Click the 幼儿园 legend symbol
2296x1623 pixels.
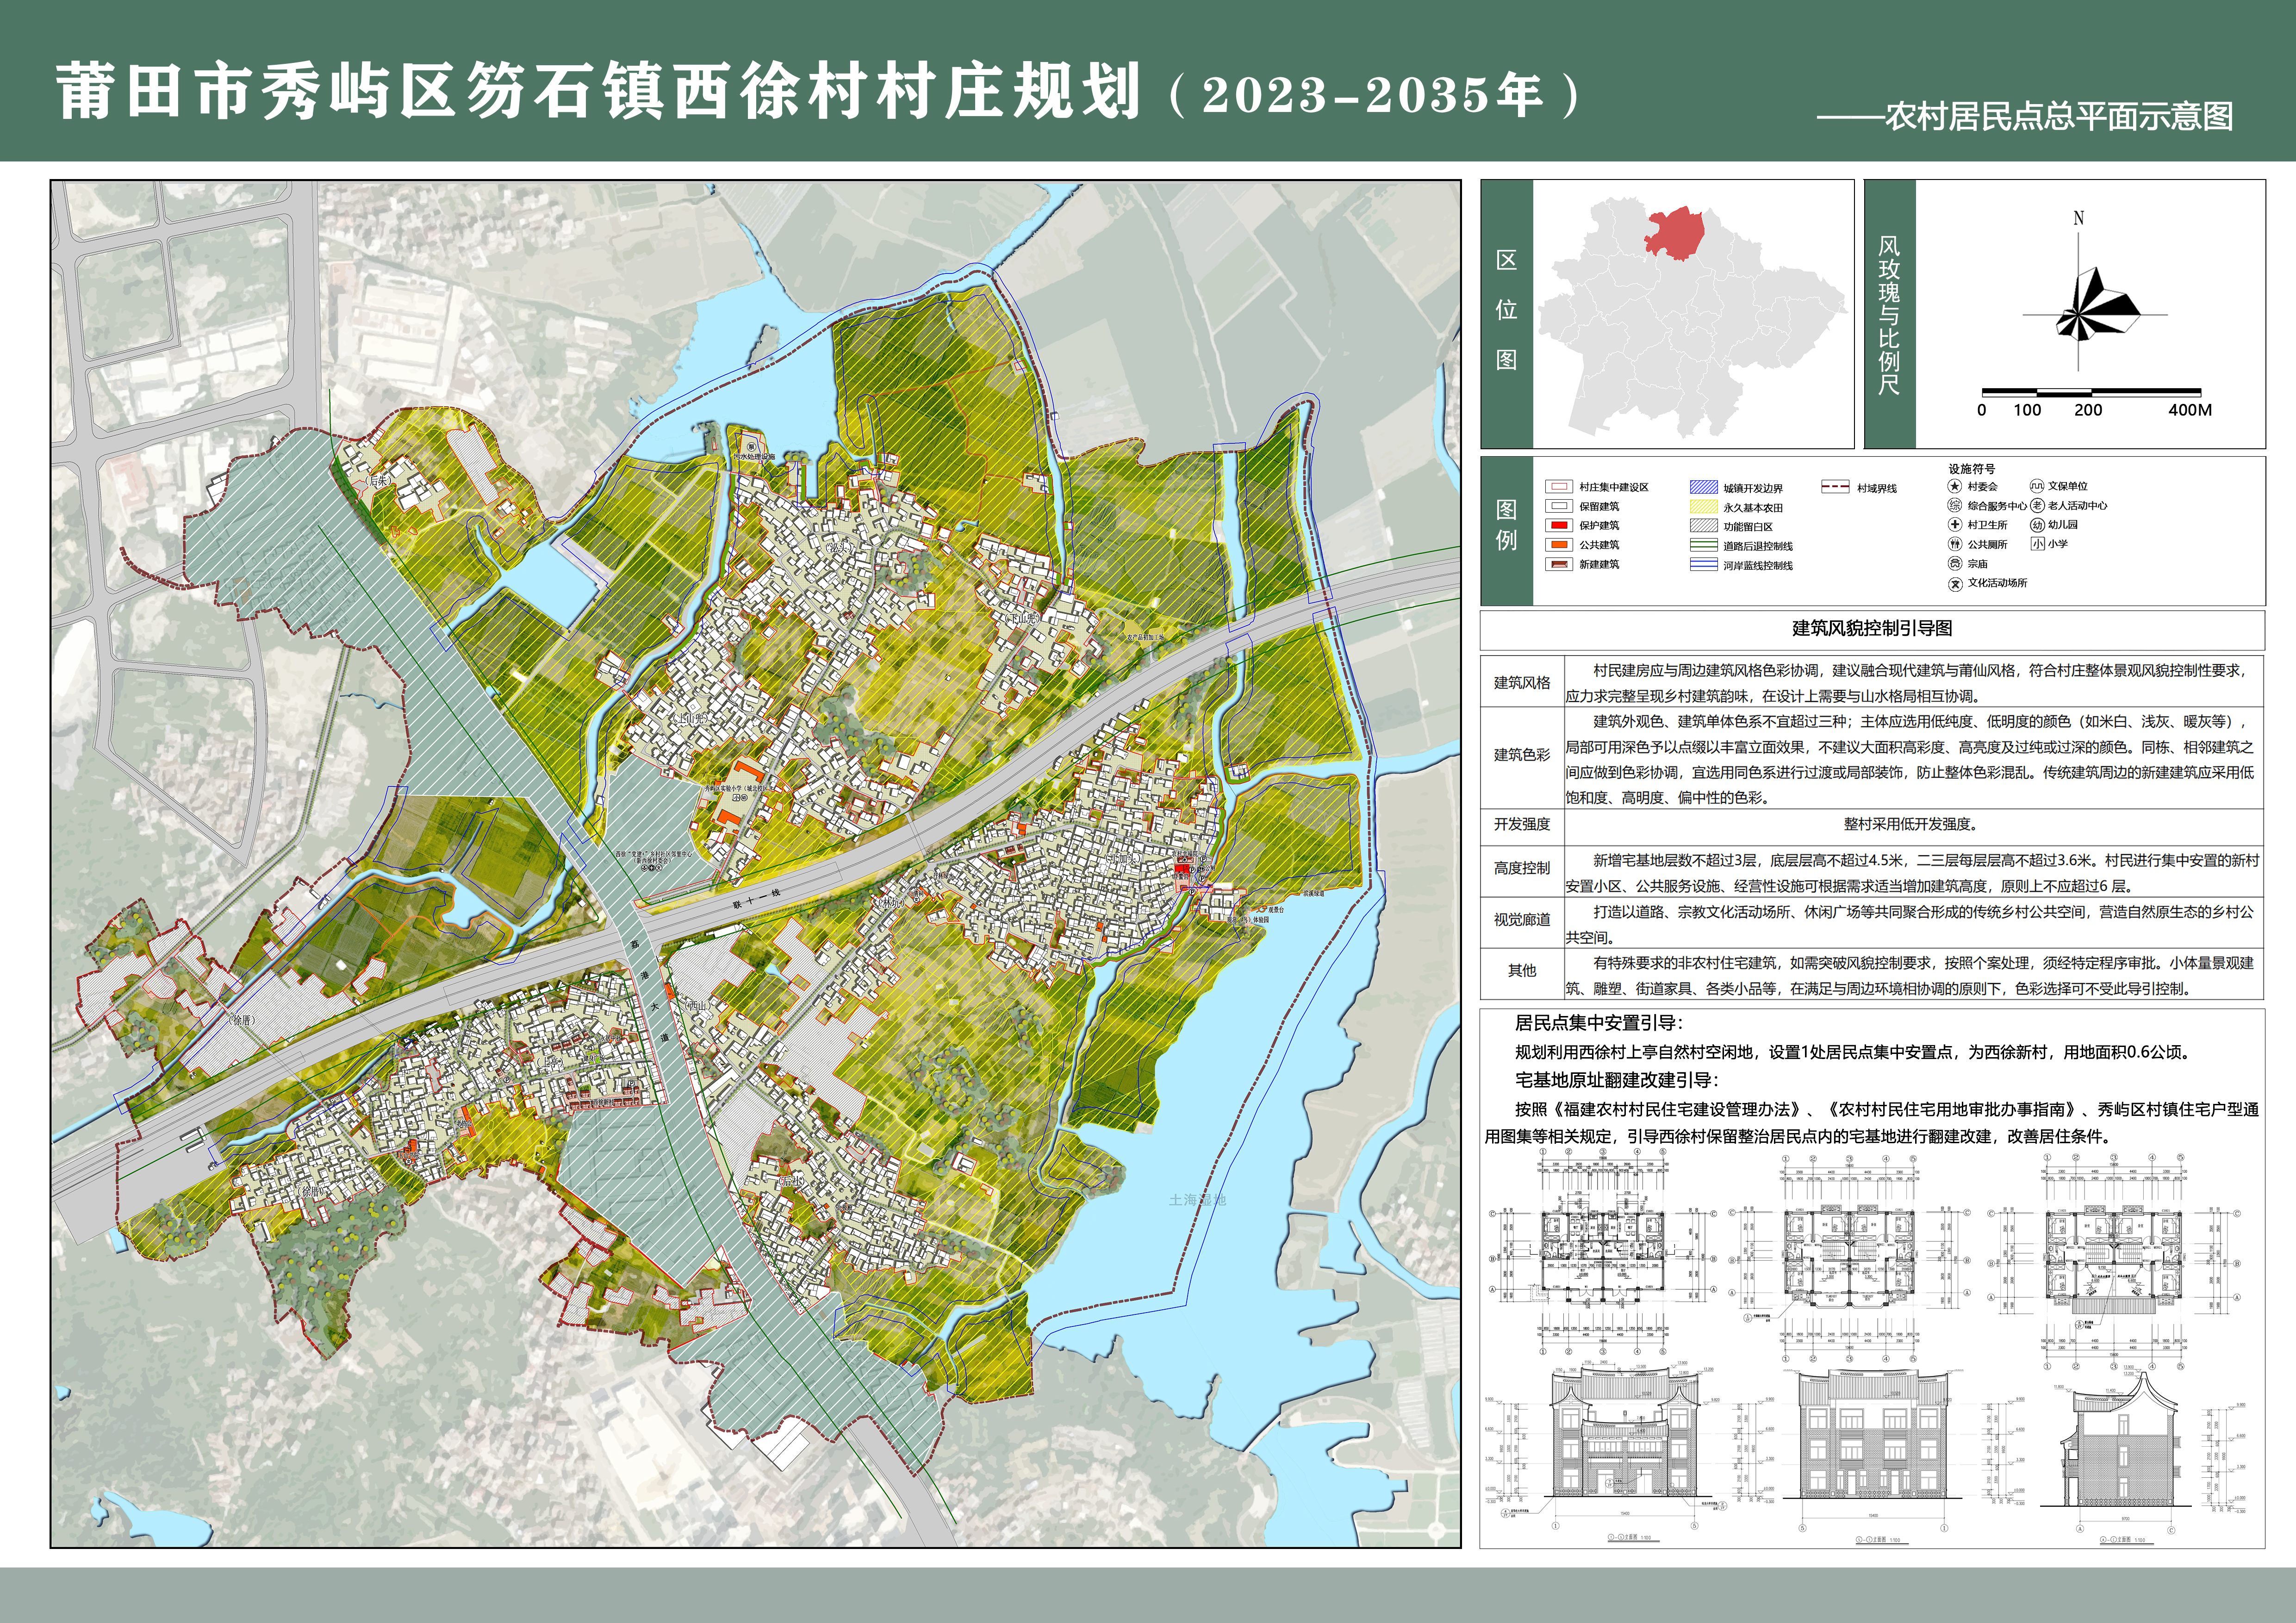coord(2036,525)
